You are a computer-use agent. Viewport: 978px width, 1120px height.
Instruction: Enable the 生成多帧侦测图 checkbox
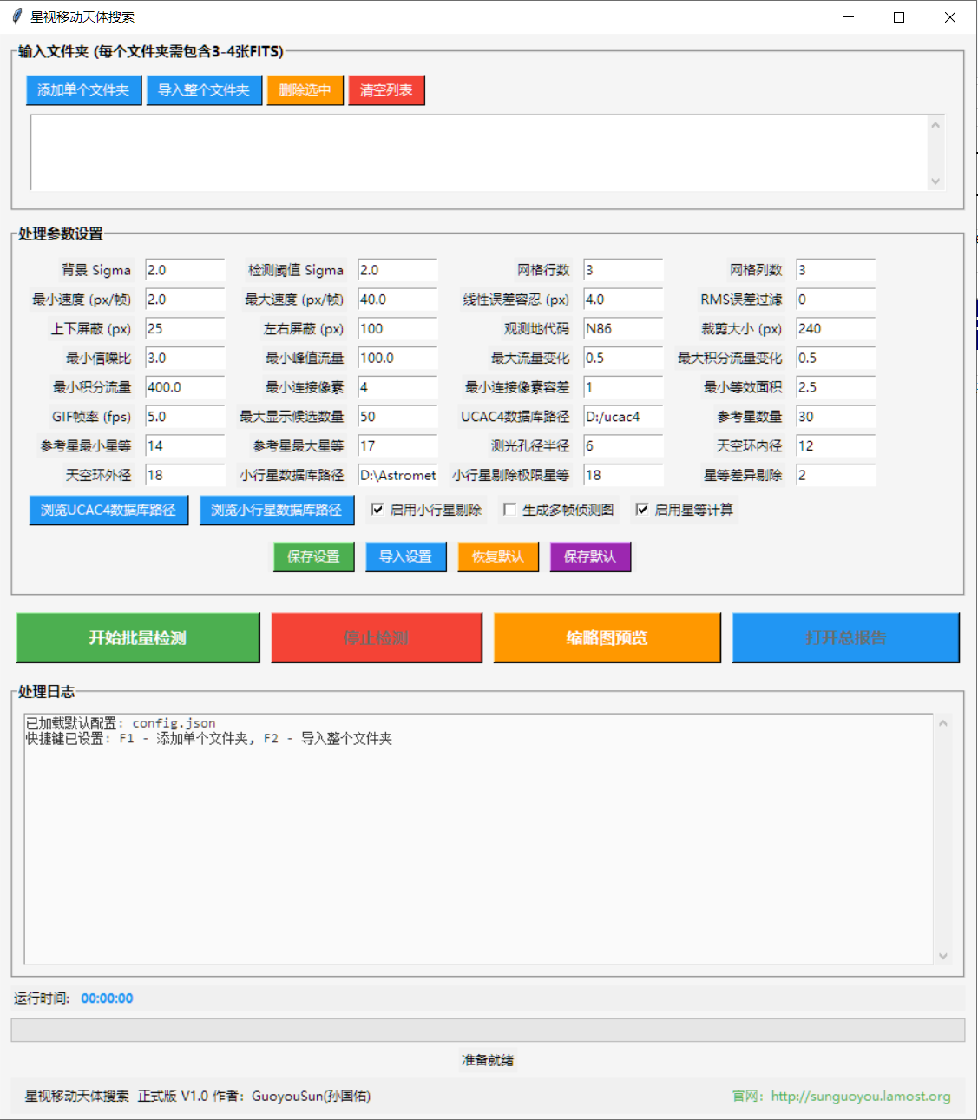coord(510,510)
